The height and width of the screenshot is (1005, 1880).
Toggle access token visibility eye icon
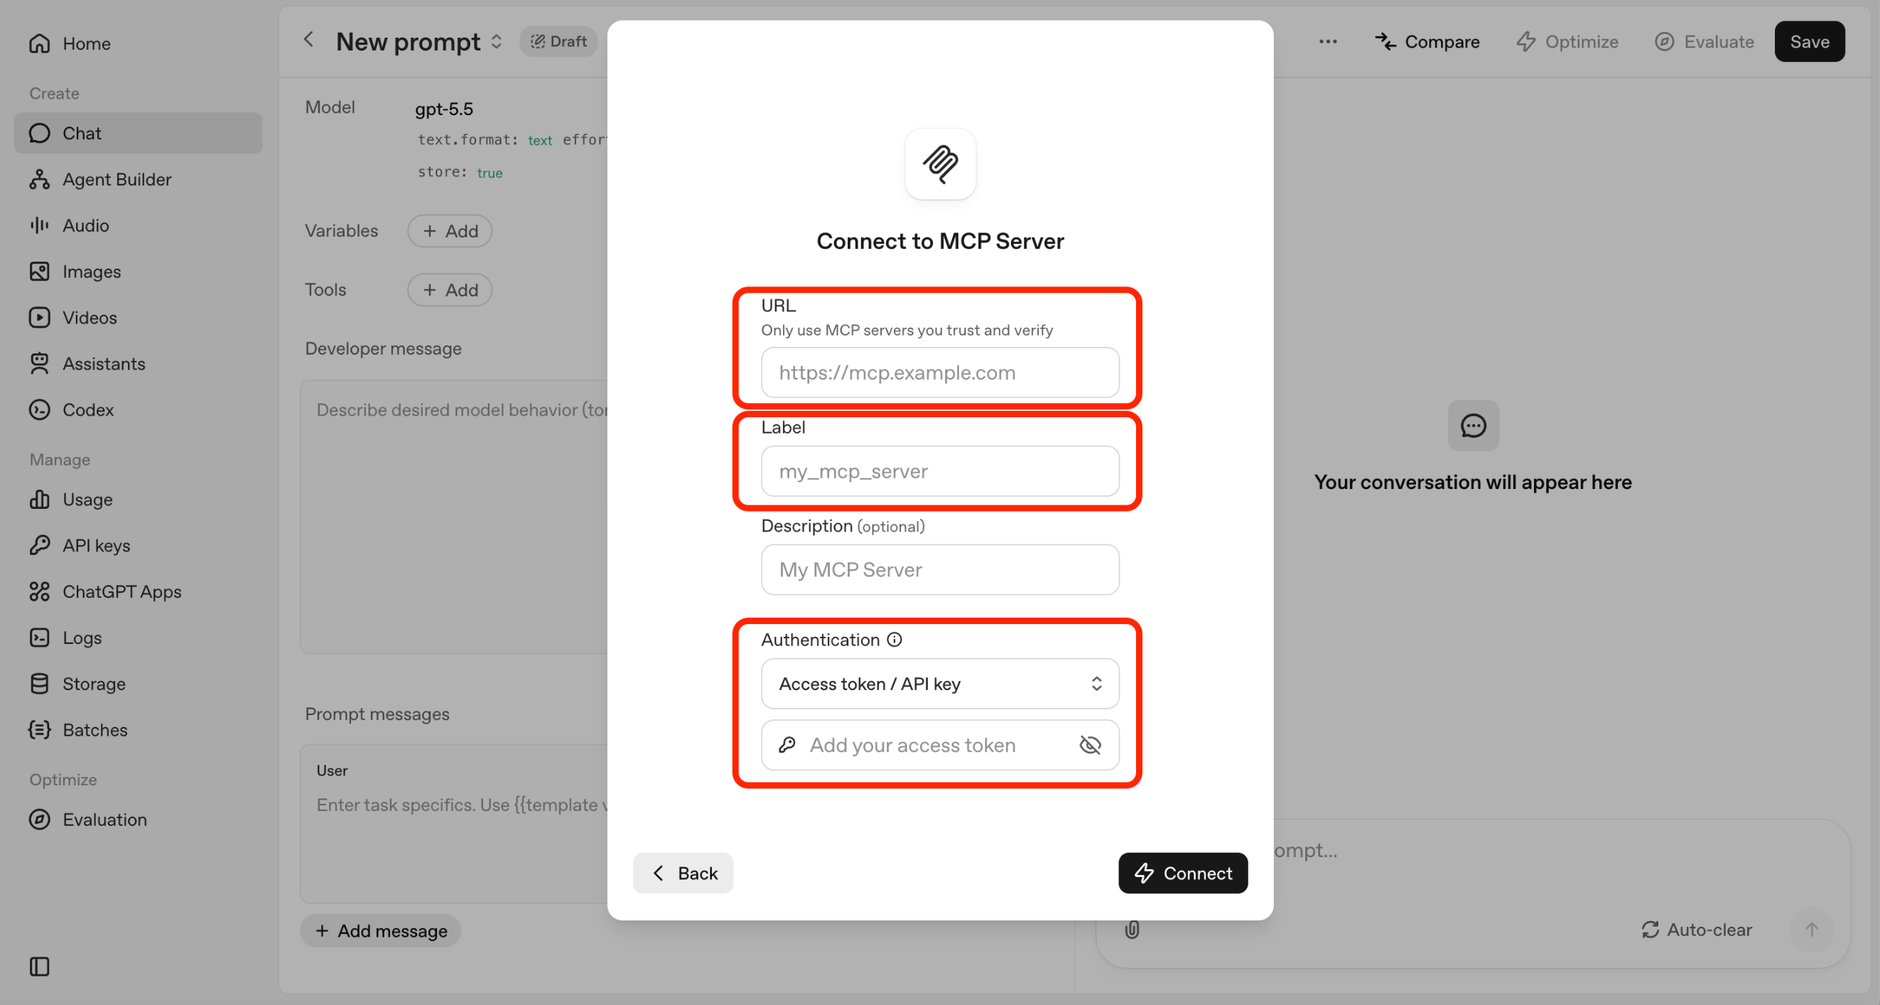click(x=1090, y=745)
